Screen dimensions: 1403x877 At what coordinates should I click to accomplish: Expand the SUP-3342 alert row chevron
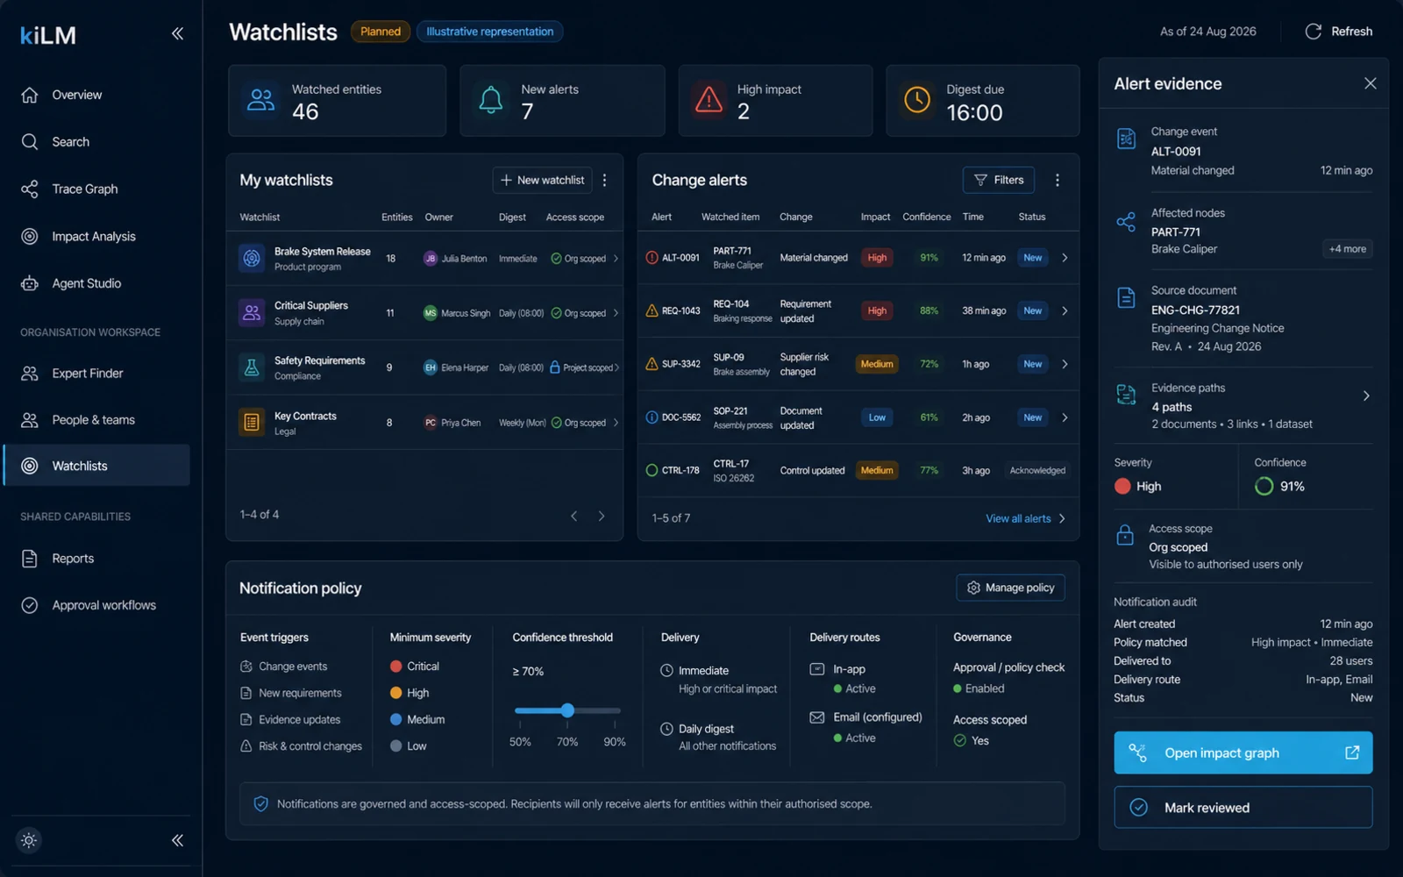pyautogui.click(x=1065, y=364)
